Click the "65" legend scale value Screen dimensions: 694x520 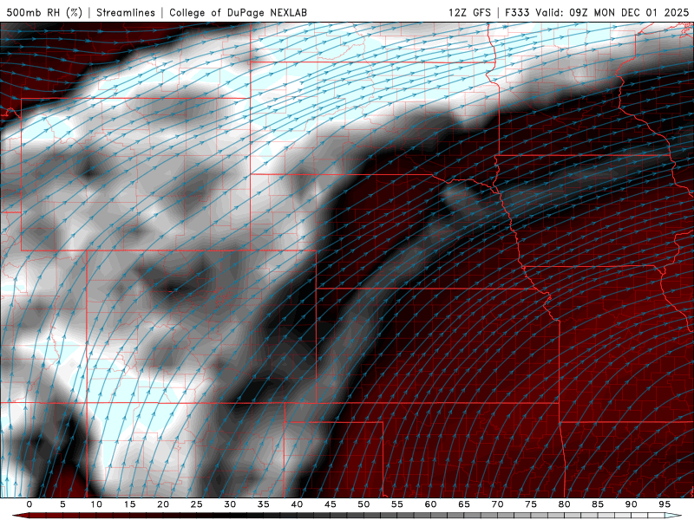[x=464, y=504]
